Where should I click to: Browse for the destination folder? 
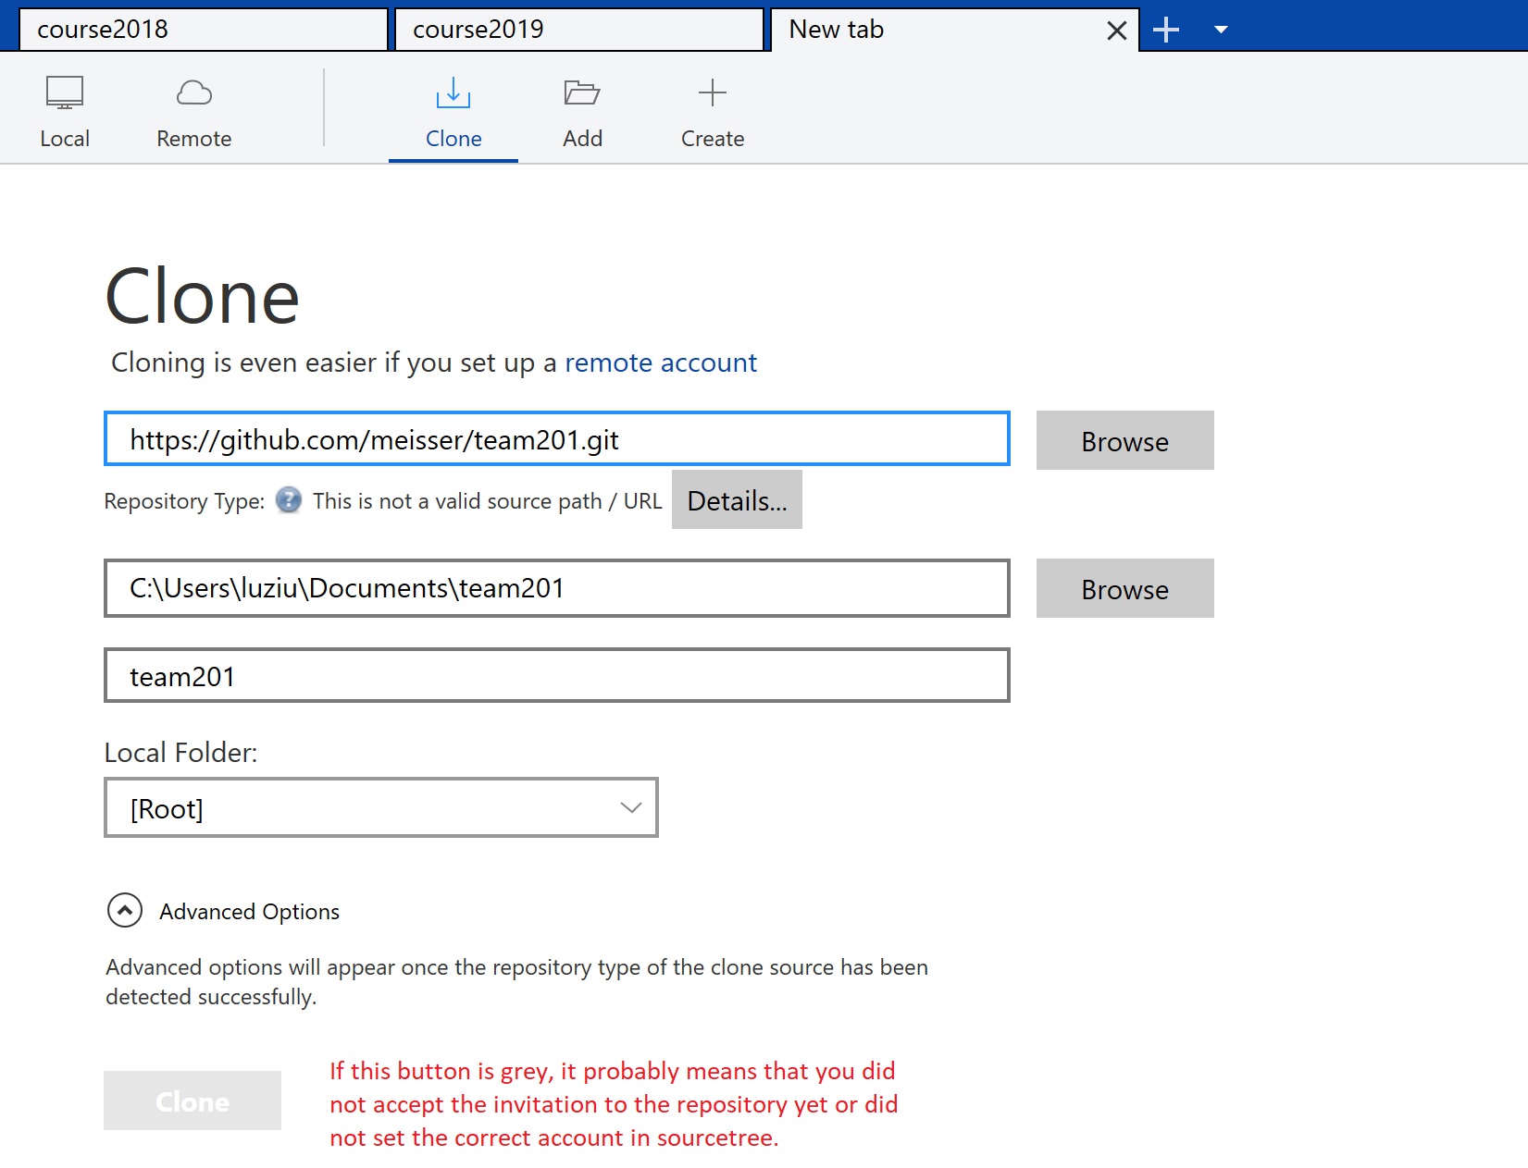point(1125,588)
